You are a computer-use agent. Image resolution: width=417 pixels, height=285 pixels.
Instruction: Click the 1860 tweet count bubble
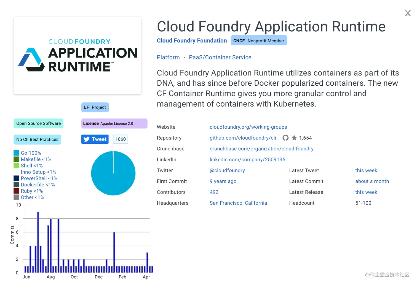[120, 139]
